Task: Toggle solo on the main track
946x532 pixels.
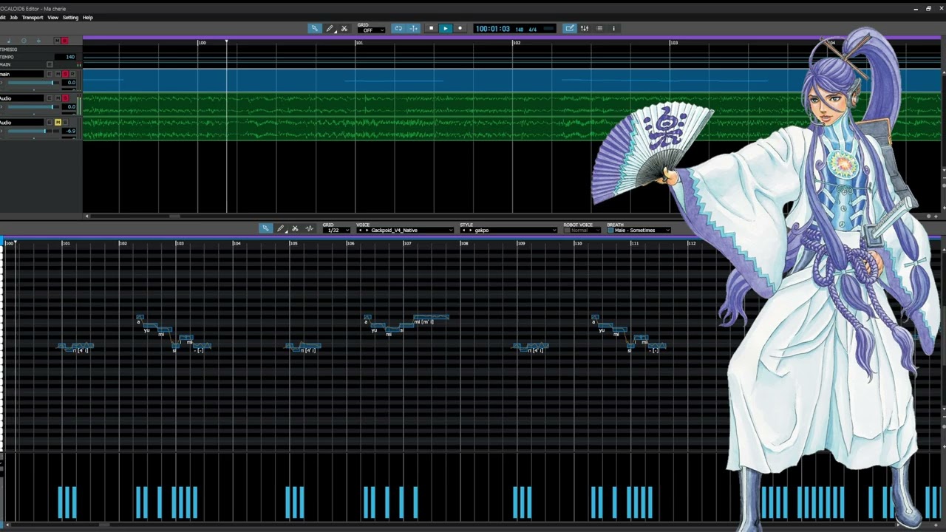Action: (x=65, y=74)
